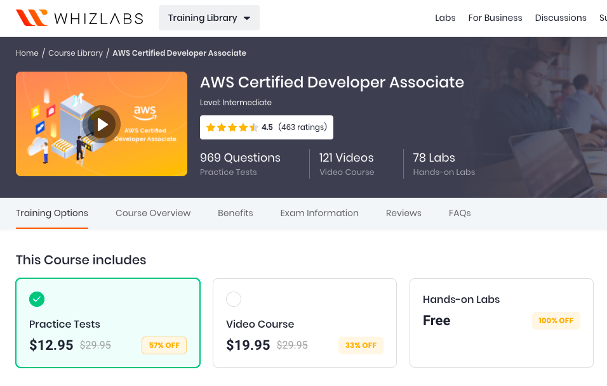Show the Reviews tab
The height and width of the screenshot is (386, 607).
click(403, 213)
